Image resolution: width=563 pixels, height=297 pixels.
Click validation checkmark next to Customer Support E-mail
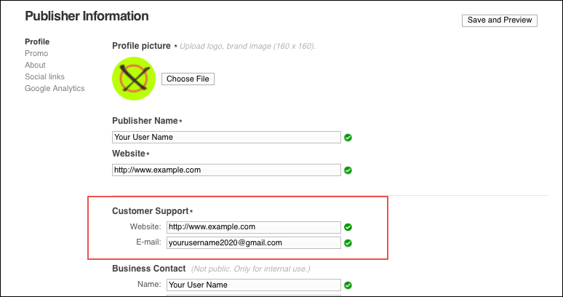pyautogui.click(x=348, y=243)
